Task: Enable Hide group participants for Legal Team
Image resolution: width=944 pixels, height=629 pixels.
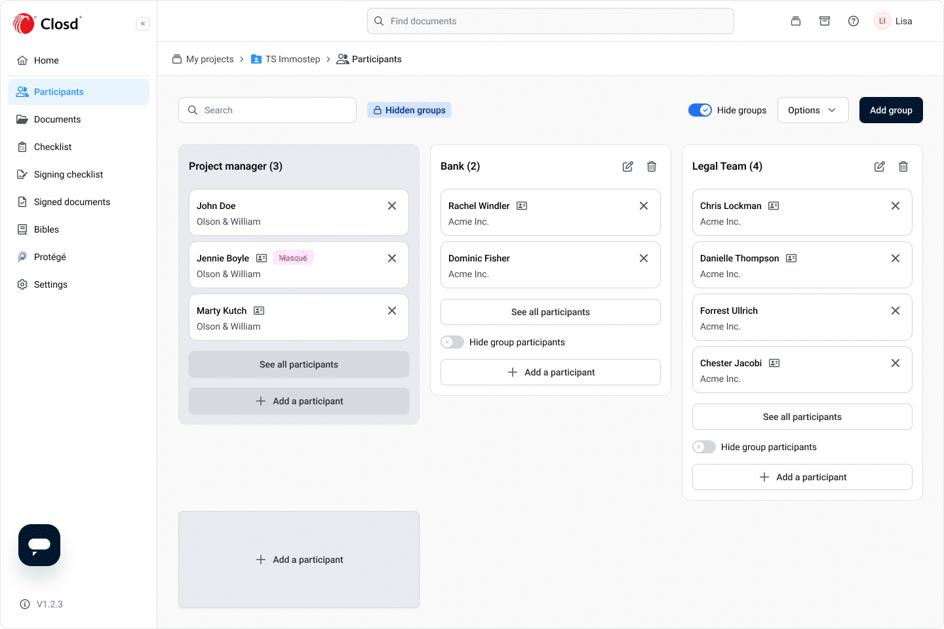Action: tap(704, 447)
